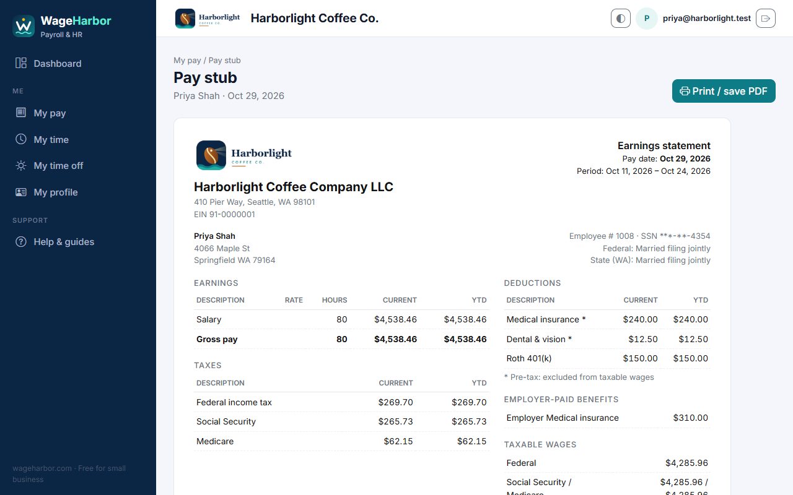
Task: Click the Harborlight logo in top header
Action: [208, 19]
